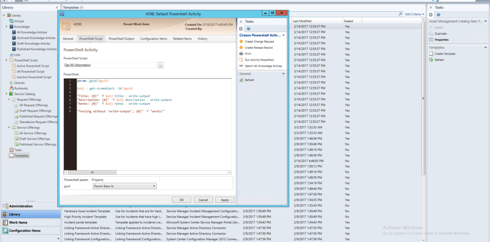Click Search for Knowledge Articles icon
The image size is (490, 242).
[x=241, y=66]
